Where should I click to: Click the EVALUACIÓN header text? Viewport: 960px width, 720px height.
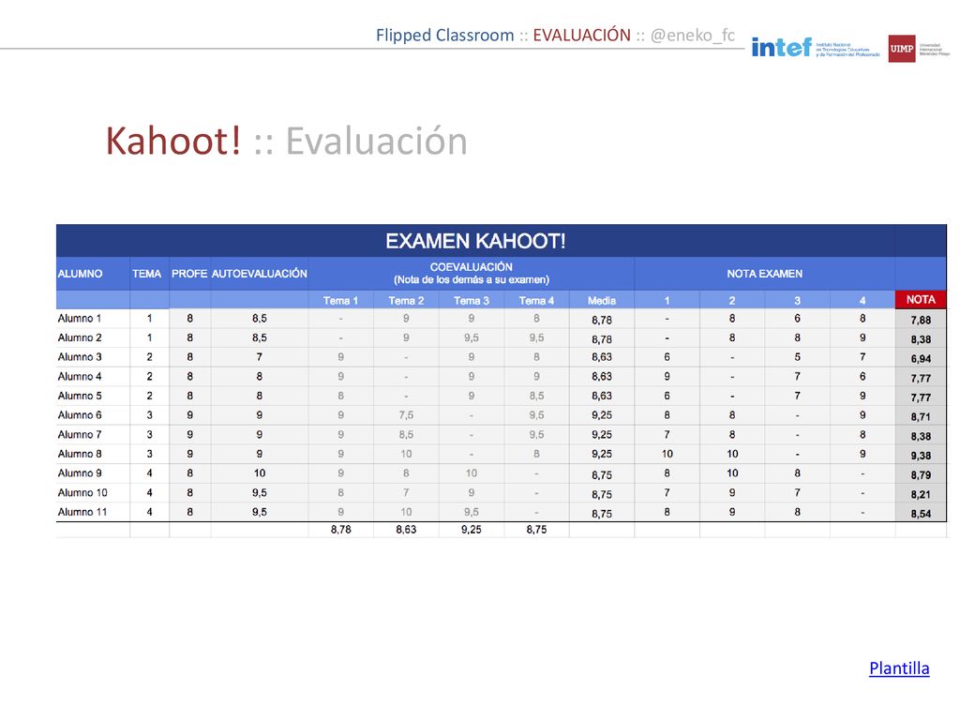click(x=581, y=36)
